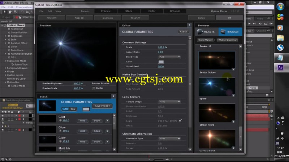Delete the Sektor Golden preset thumbnail X
The image size is (289, 162).
coord(233,69)
